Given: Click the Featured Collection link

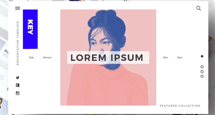Looking at the screenshot, I should tap(180, 106).
